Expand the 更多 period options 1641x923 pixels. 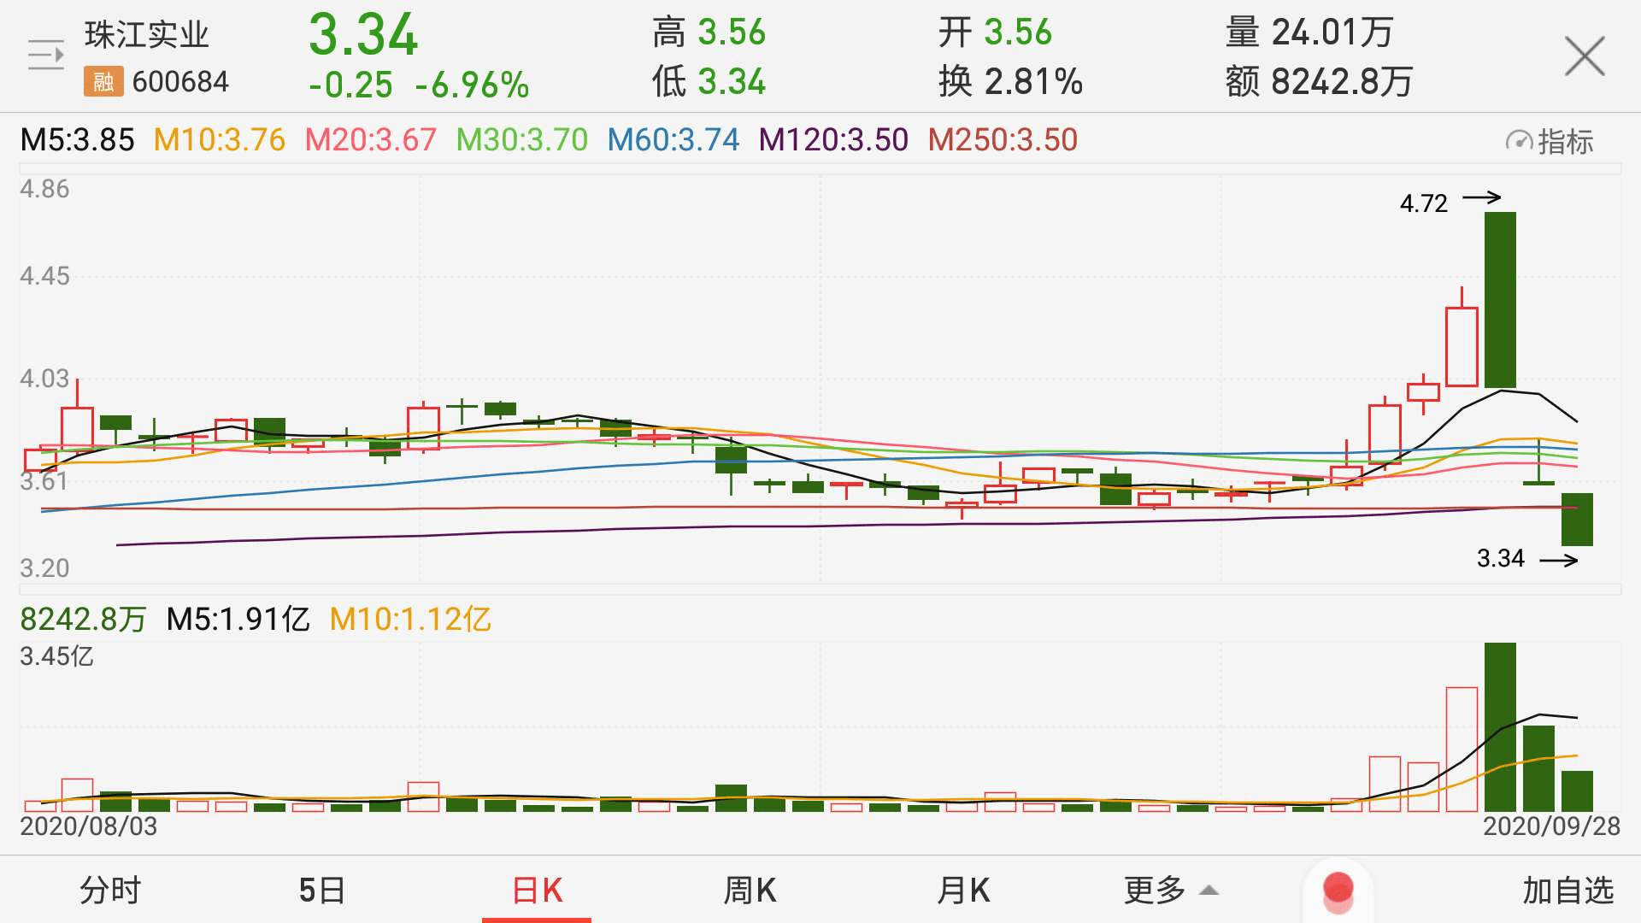(1171, 891)
